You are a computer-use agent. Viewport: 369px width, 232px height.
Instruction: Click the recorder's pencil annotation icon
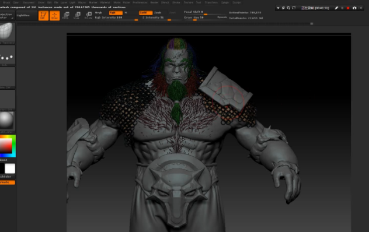coord(336,8)
